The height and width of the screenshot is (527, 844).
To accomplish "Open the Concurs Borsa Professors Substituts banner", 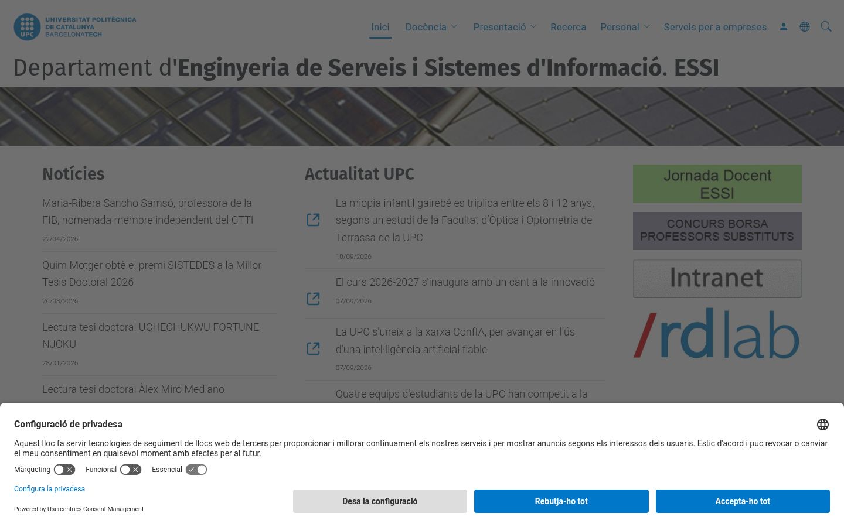I will click(x=717, y=231).
